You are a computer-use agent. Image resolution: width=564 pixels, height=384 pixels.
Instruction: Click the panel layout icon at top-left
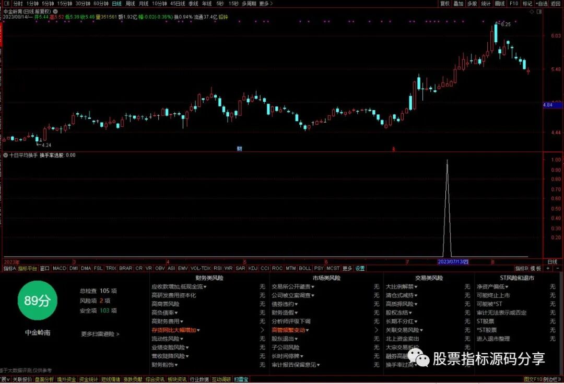coord(6,4)
